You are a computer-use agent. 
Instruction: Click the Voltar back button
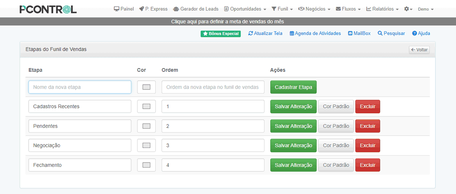click(x=419, y=50)
